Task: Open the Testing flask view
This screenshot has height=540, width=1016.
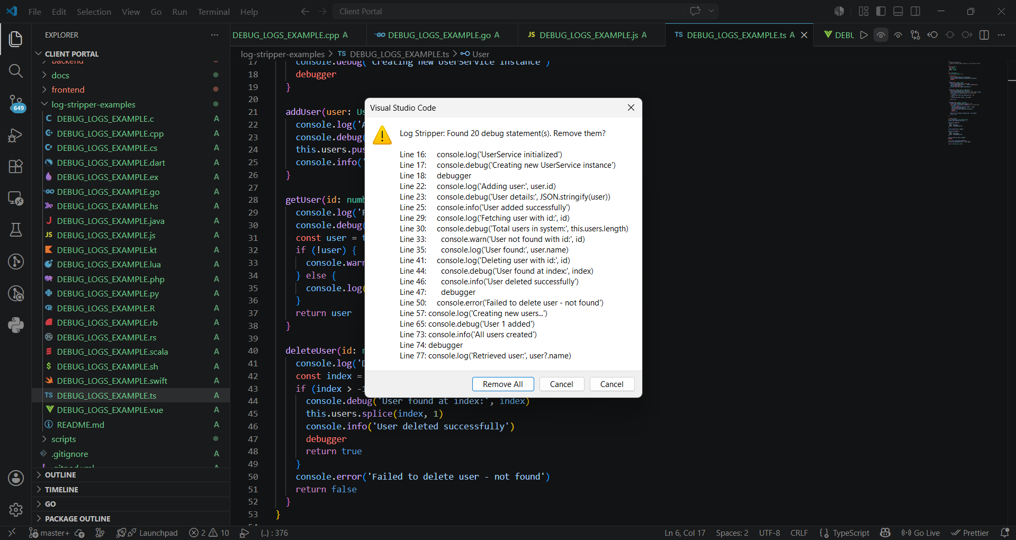Action: (16, 230)
